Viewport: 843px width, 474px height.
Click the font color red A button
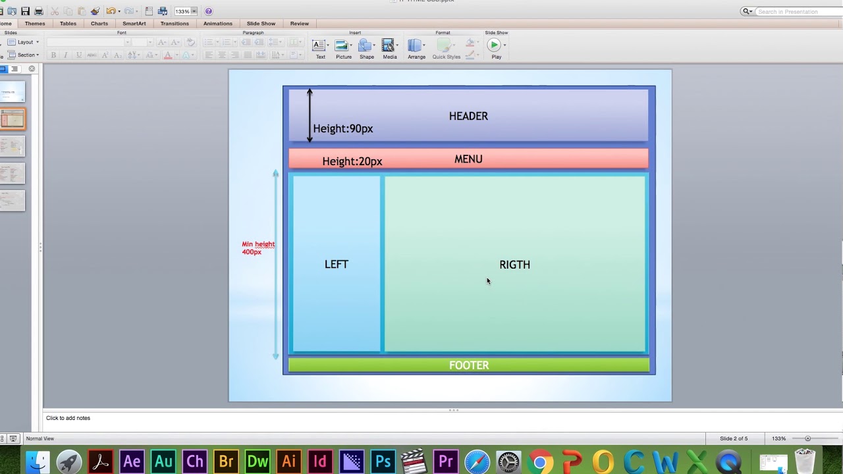pyautogui.click(x=168, y=55)
